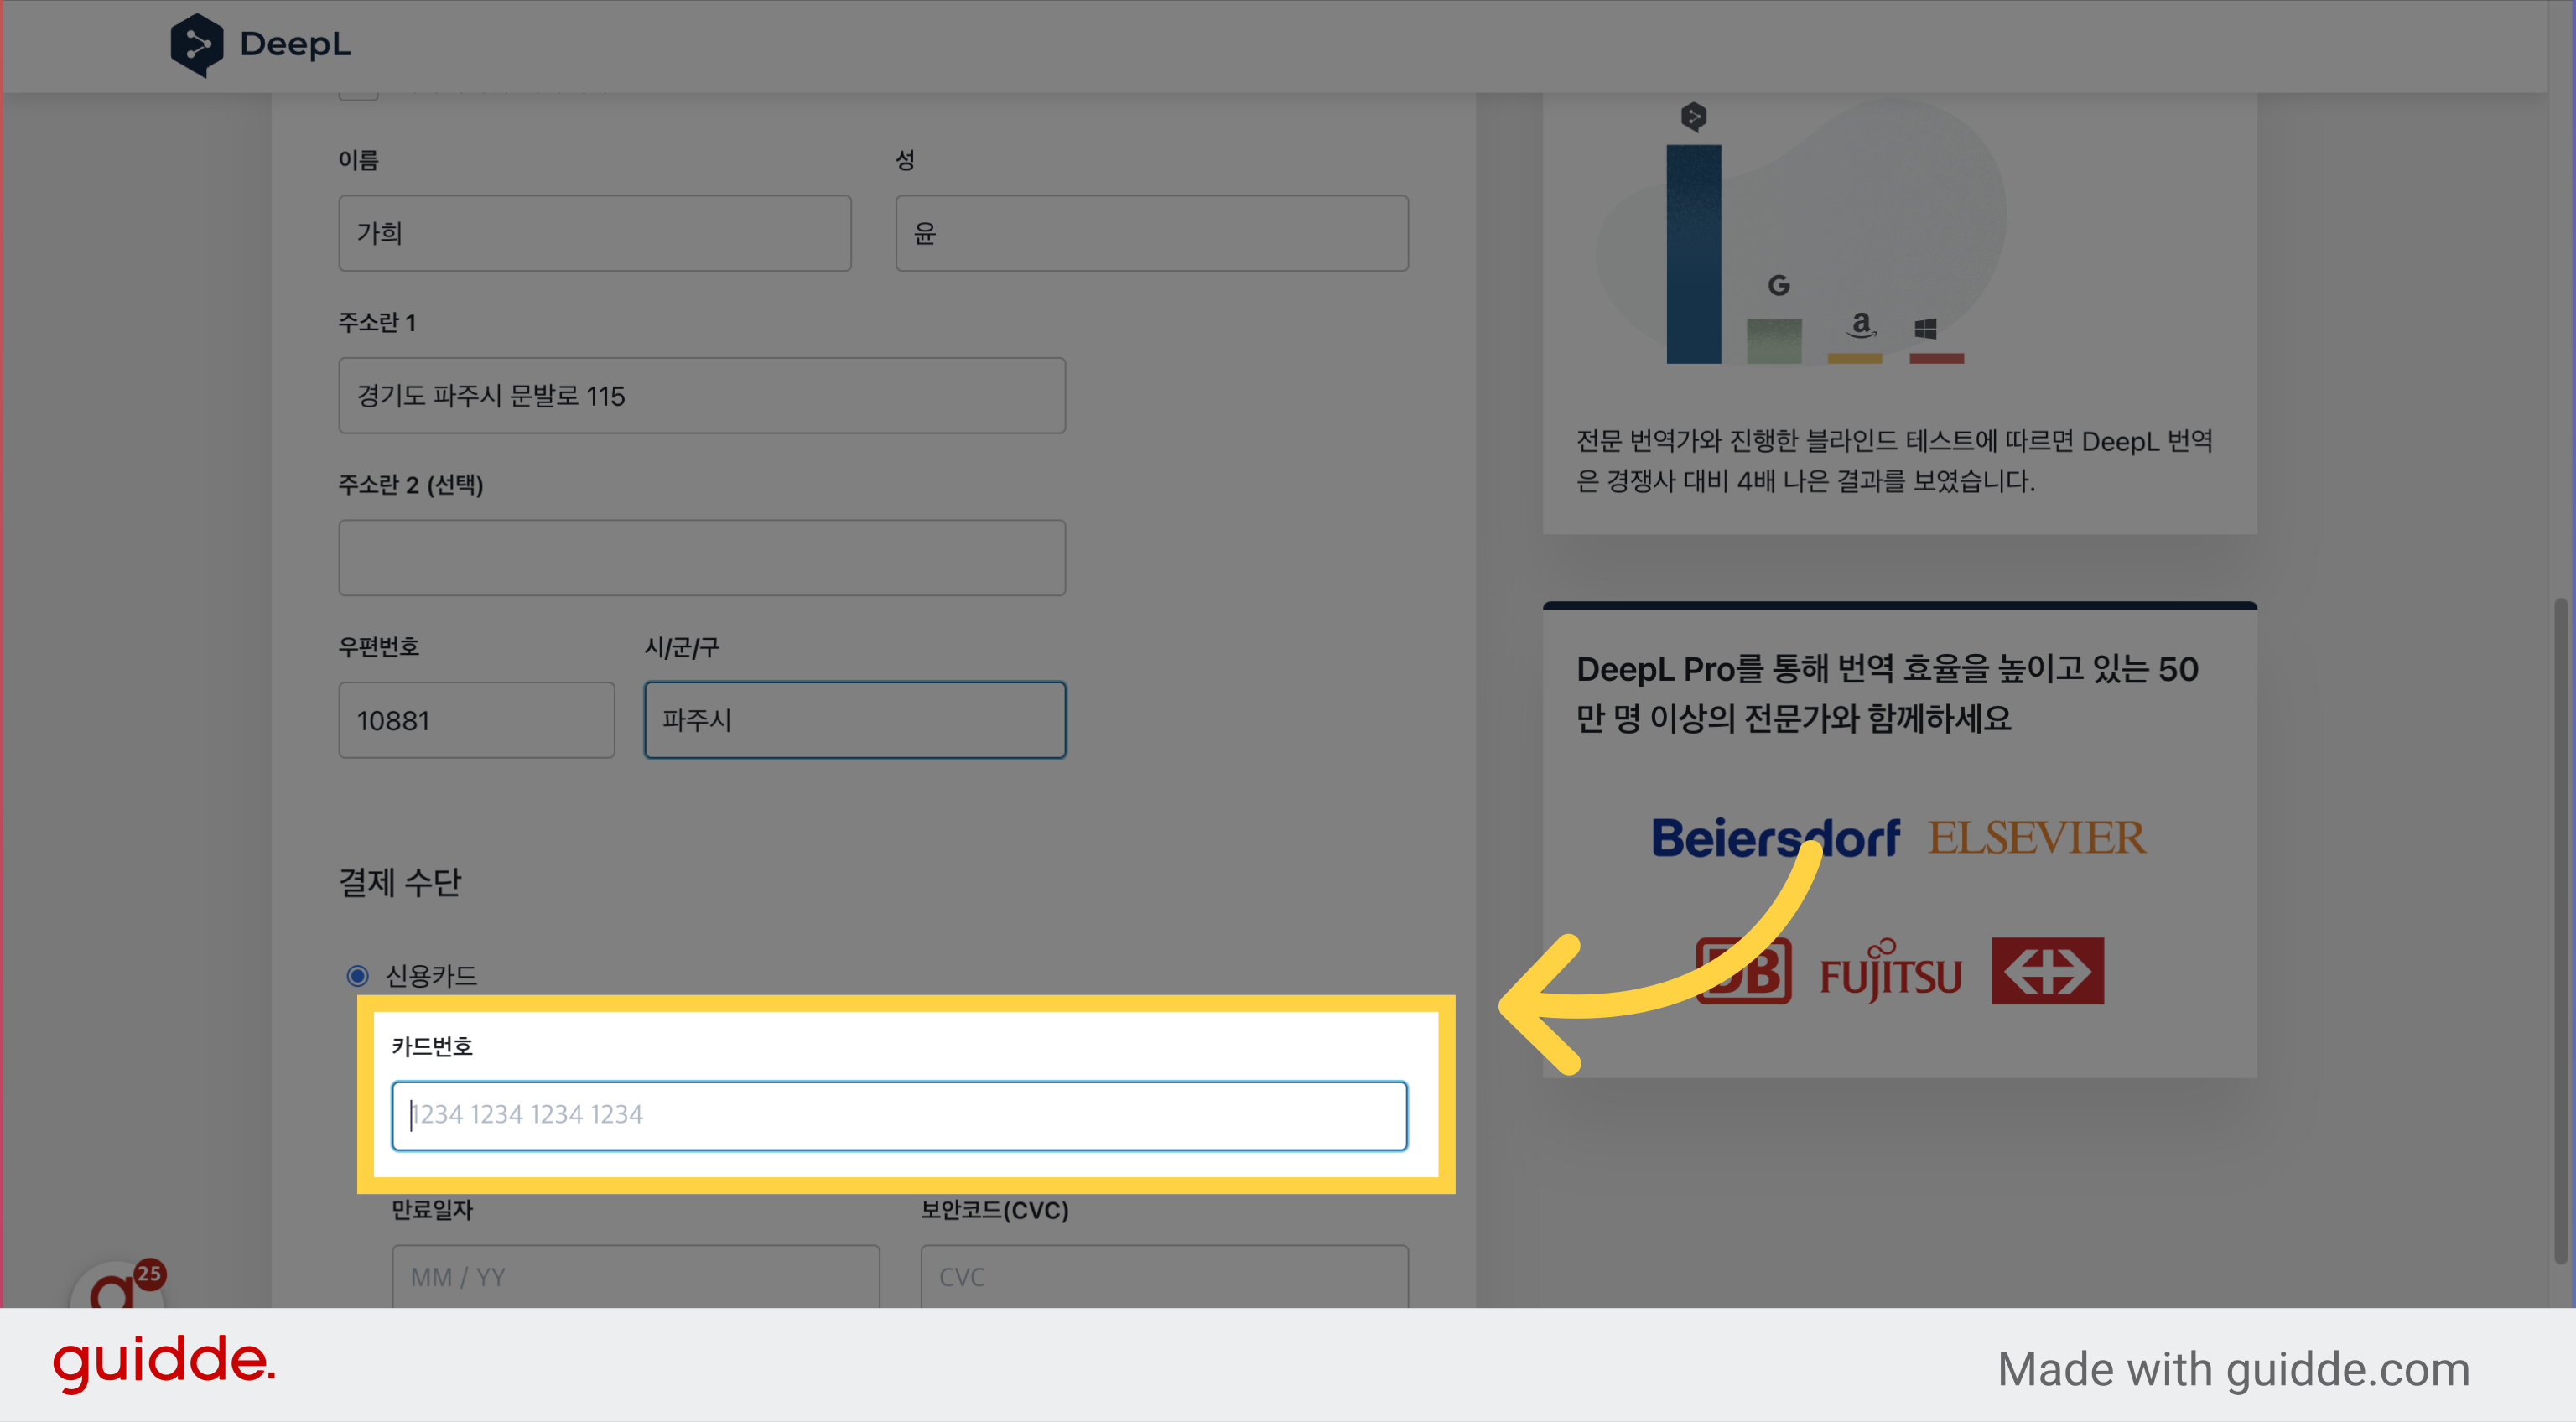Screen dimensions: 2576x1422
Task: Click the empty 주소란 2 (선택) field
Action: coord(702,557)
